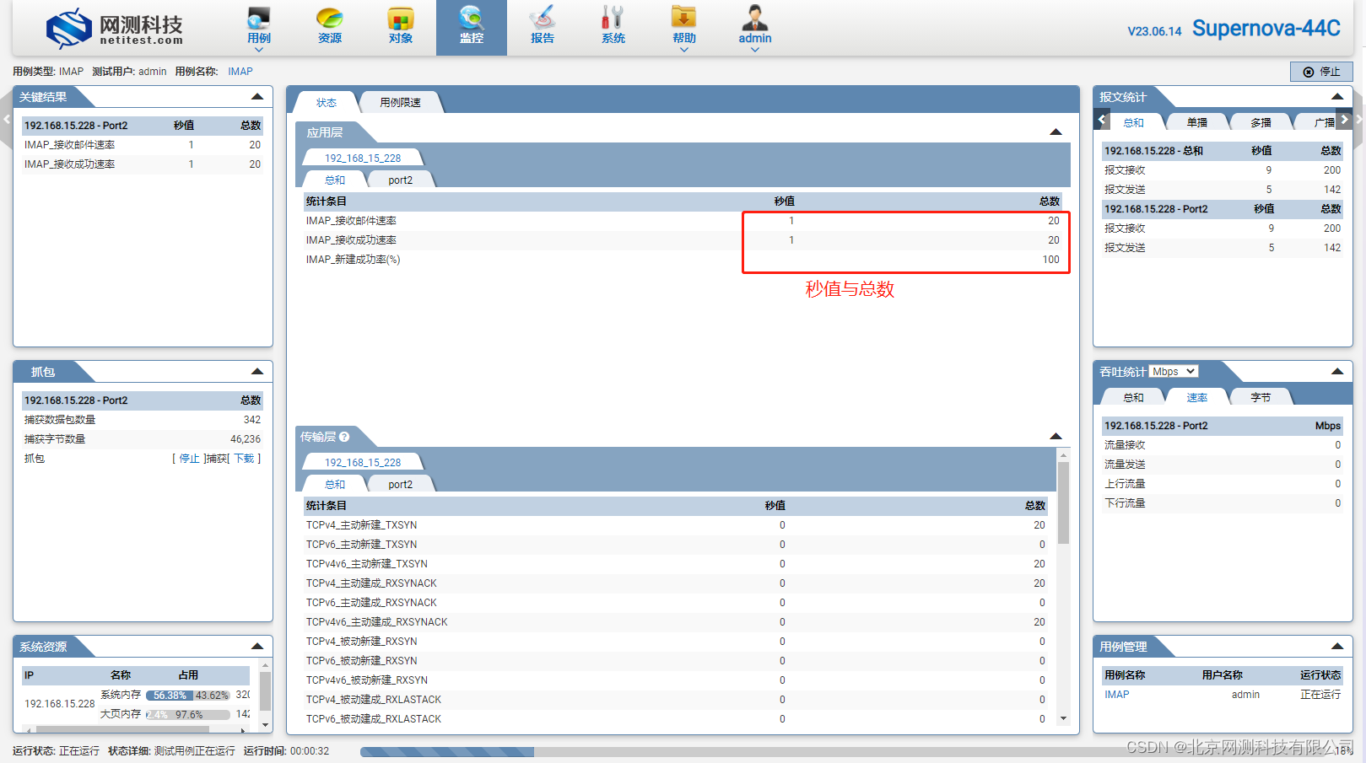Screen dimensions: 1366x763
Task: Select the 应用层 port2 tab
Action: tap(401, 180)
